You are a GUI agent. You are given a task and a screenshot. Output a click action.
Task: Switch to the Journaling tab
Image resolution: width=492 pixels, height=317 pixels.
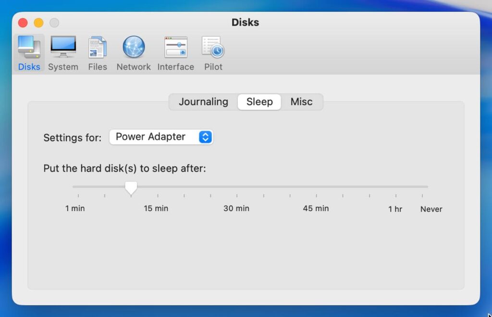pos(203,102)
